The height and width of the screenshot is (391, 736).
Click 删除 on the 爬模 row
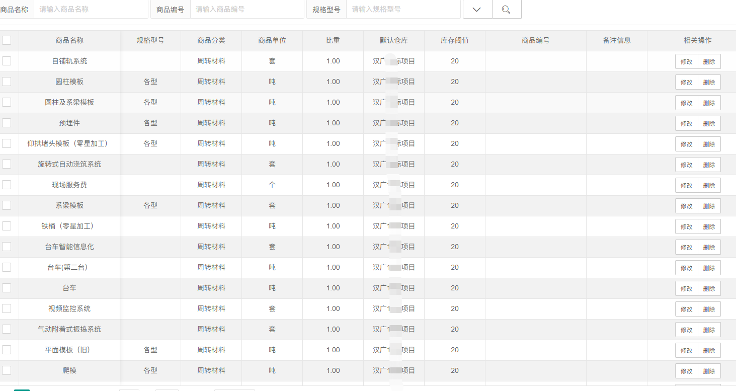(709, 370)
